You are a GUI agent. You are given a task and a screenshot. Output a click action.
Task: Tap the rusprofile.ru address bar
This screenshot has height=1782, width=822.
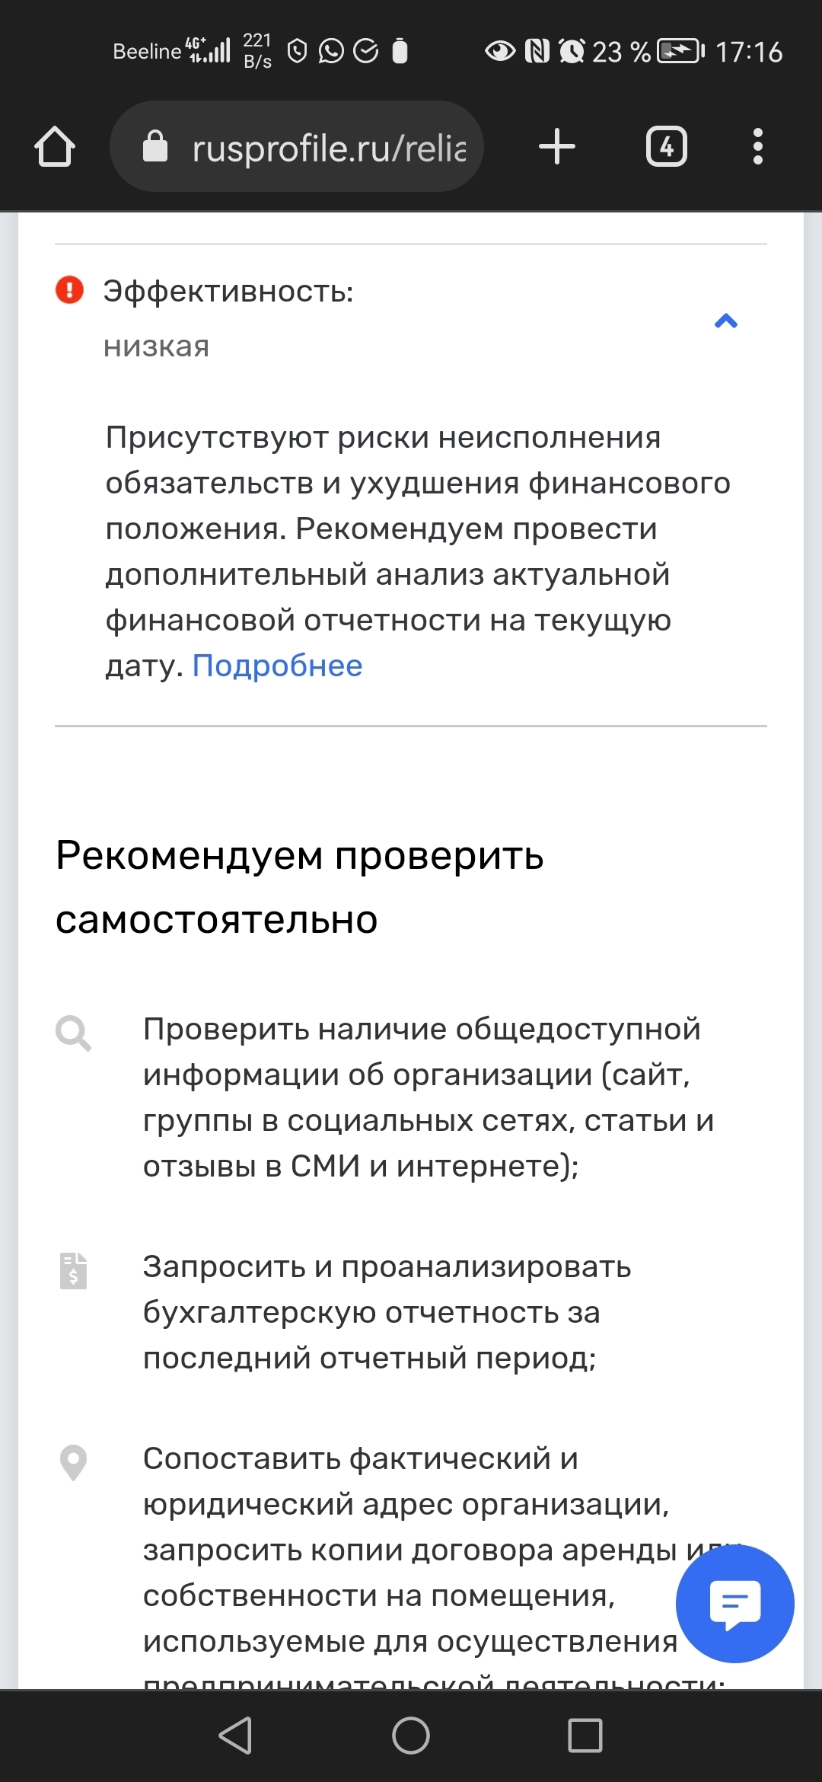[x=327, y=147]
